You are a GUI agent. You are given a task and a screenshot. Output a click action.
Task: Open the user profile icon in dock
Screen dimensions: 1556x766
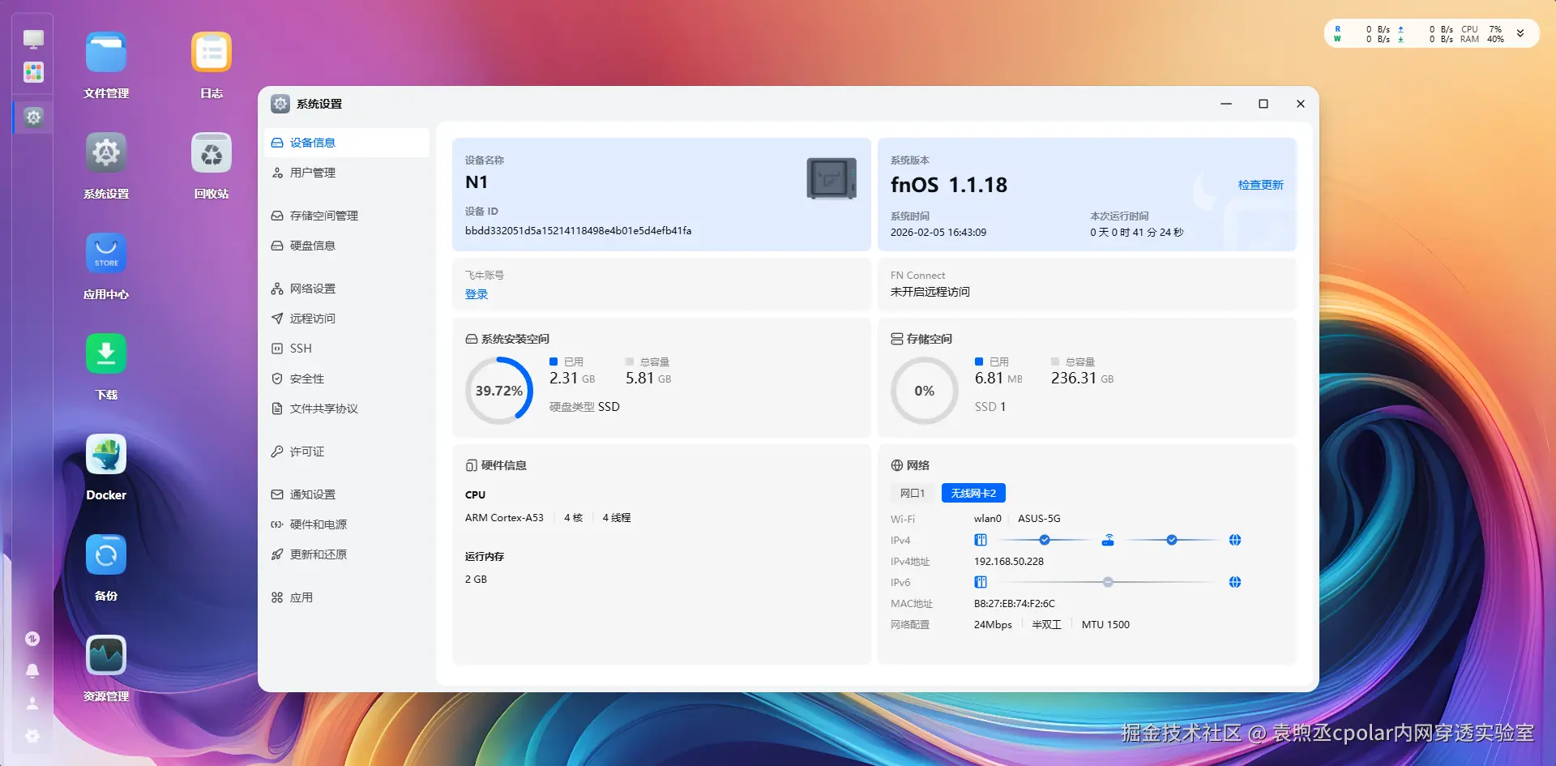tap(32, 703)
